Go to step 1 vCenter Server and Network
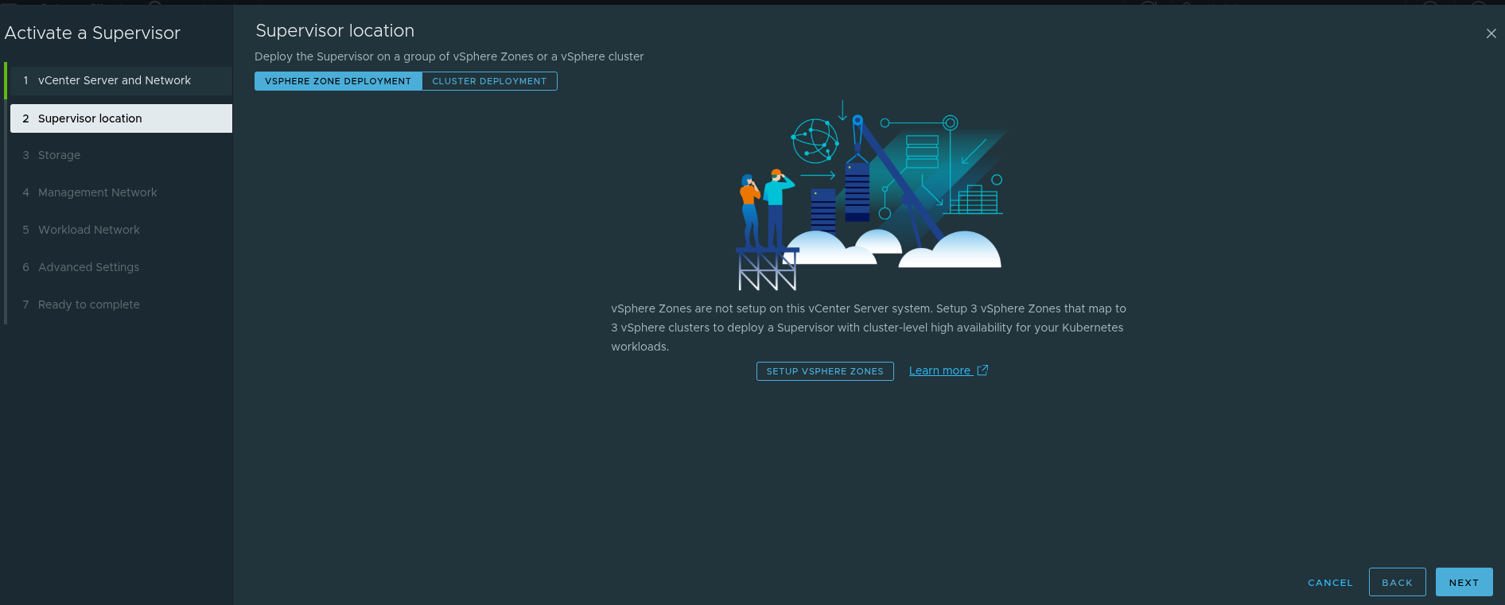1505x605 pixels. tap(119, 80)
